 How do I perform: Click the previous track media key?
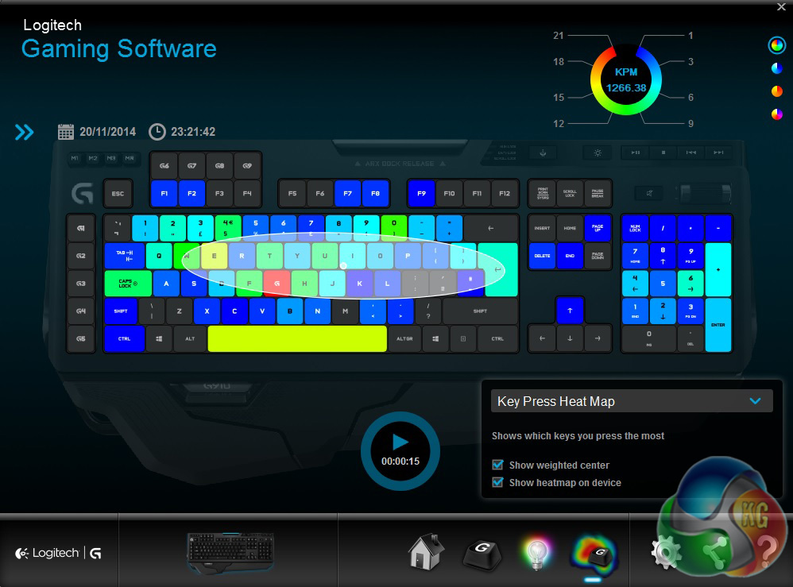click(690, 153)
